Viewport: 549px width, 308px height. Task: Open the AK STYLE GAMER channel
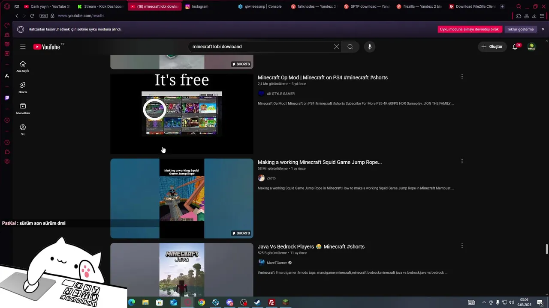point(281,94)
